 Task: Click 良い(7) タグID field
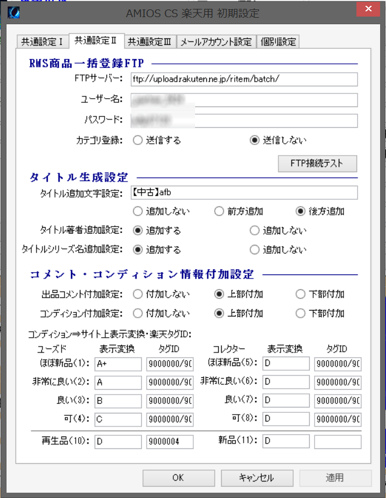click(338, 401)
